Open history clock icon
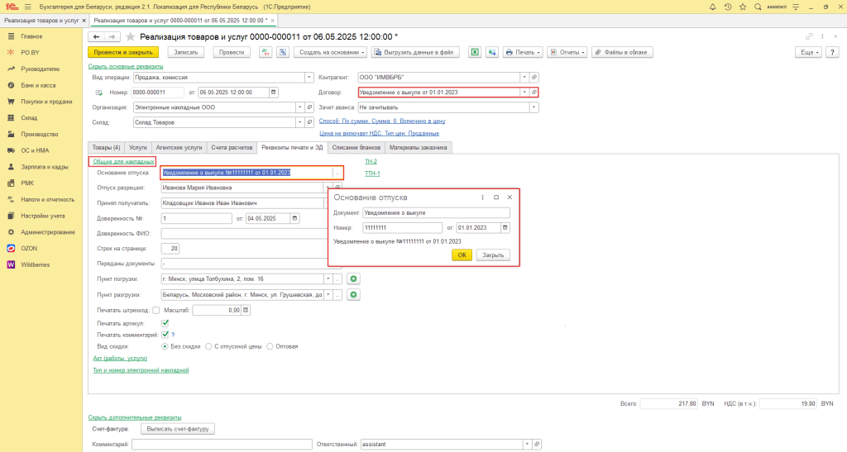The width and height of the screenshot is (847, 452). pos(728,7)
